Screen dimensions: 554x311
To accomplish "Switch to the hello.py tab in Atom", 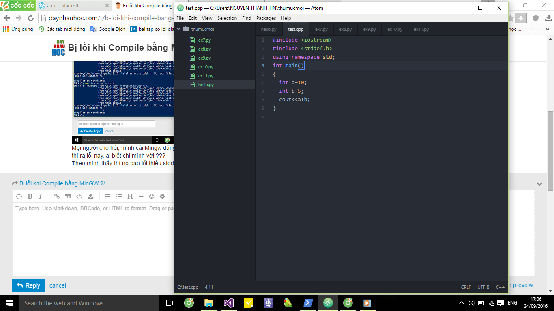I will coord(269,29).
